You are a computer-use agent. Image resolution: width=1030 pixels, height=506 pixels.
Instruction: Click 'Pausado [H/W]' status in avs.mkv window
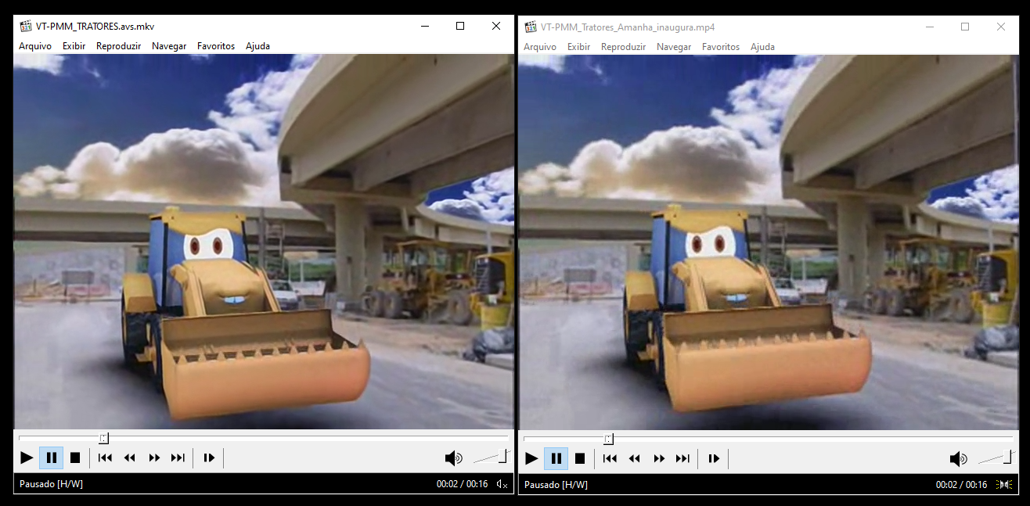pos(51,484)
